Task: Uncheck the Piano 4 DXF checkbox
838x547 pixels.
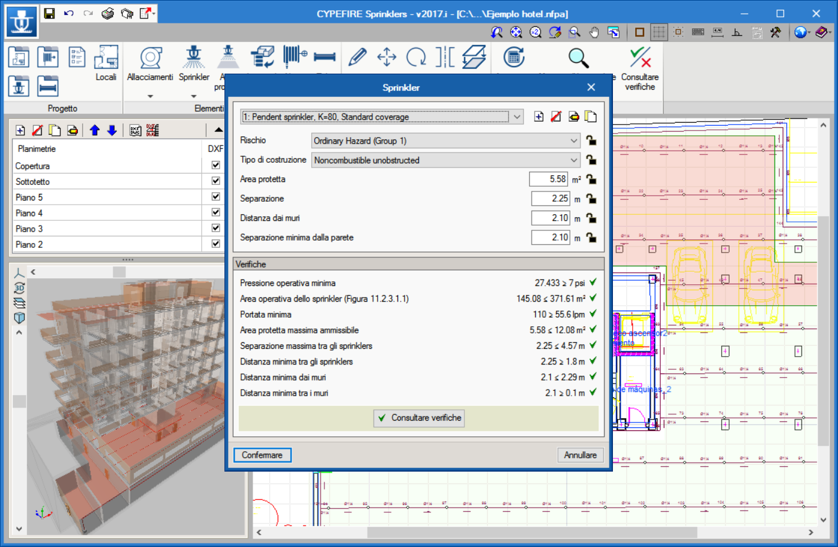Action: click(x=215, y=212)
